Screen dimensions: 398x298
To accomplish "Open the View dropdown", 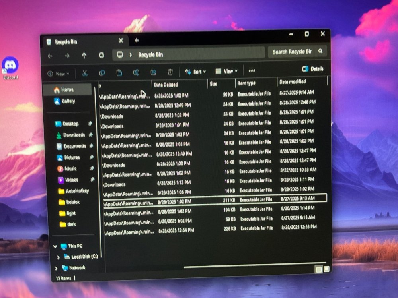I will click(x=226, y=71).
